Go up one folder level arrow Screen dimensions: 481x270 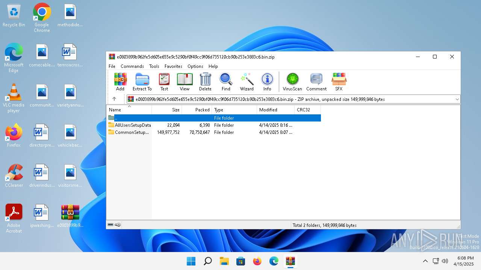tap(114, 99)
